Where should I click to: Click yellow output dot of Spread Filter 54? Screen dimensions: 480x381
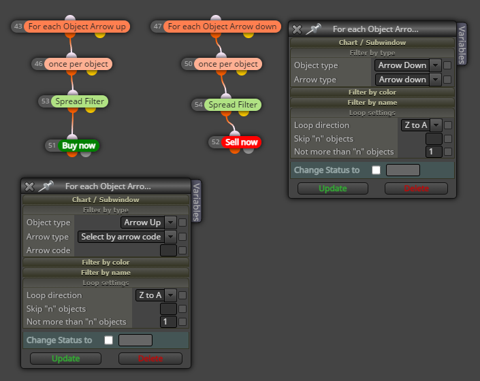[x=244, y=112]
